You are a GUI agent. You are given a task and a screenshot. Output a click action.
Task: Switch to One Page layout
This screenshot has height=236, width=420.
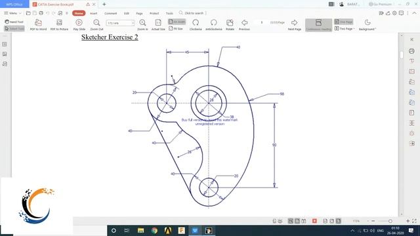pyautogui.click(x=343, y=22)
